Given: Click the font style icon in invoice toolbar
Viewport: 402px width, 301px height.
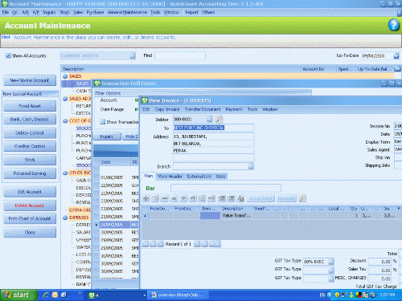Looking at the screenshot, I should 240,198.
